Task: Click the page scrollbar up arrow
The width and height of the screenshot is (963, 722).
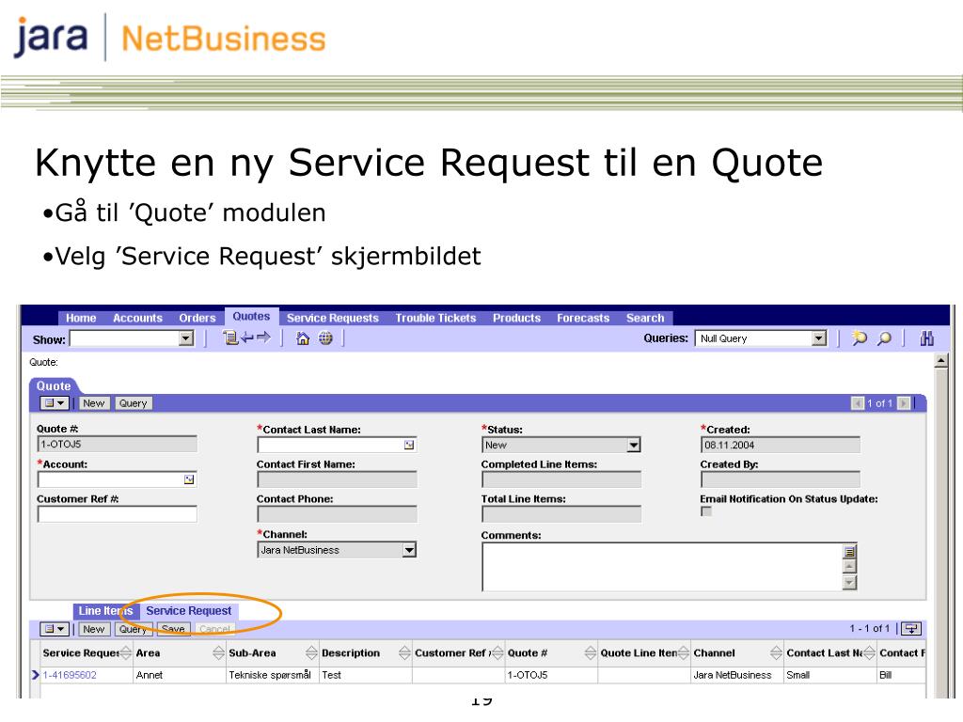Action: click(x=940, y=361)
